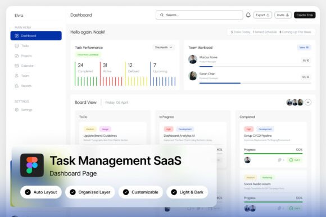Click the Board View avatar group

pos(295,102)
